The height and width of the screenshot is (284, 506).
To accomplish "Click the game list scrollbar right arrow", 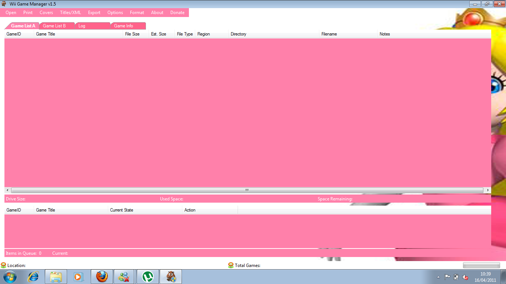I will coord(488,190).
